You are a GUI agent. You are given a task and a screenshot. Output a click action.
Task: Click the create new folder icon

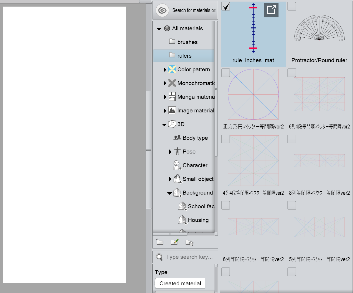160,242
